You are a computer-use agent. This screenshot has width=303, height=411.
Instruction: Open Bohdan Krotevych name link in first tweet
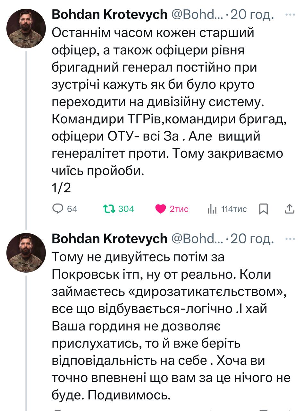(109, 14)
